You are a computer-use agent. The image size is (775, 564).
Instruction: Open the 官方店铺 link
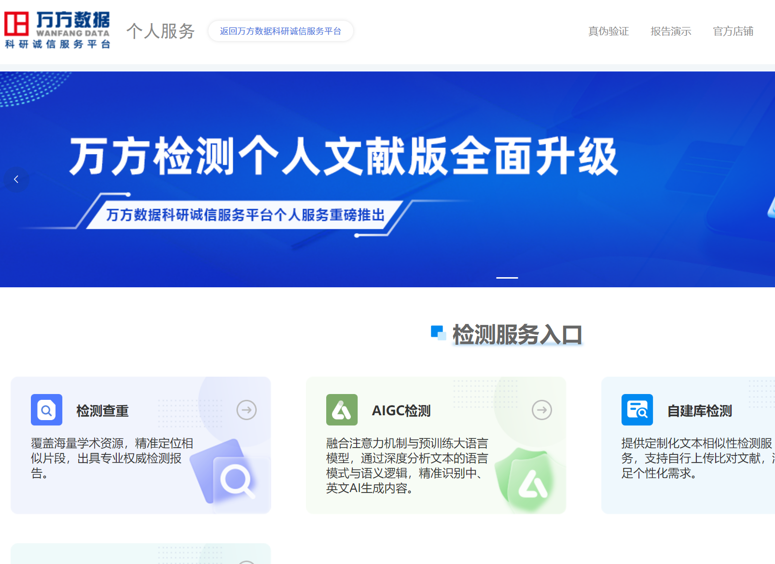pyautogui.click(x=733, y=31)
